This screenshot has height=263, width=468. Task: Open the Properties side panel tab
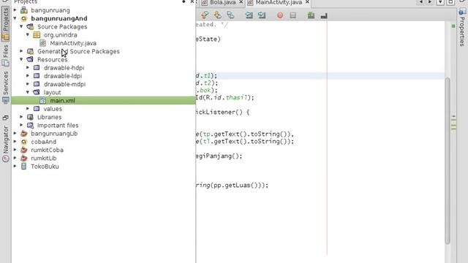coord(462,28)
